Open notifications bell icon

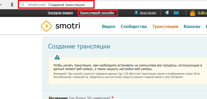coord(167,13)
